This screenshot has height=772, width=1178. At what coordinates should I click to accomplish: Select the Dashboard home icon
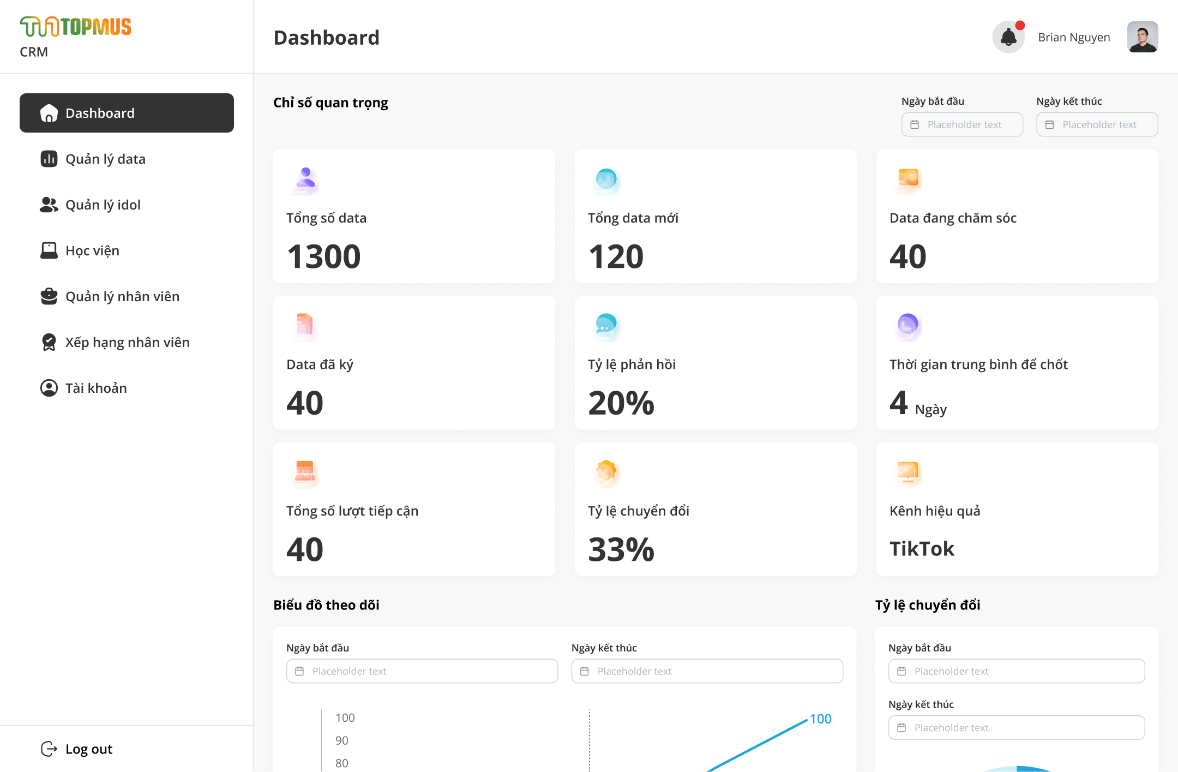[49, 113]
